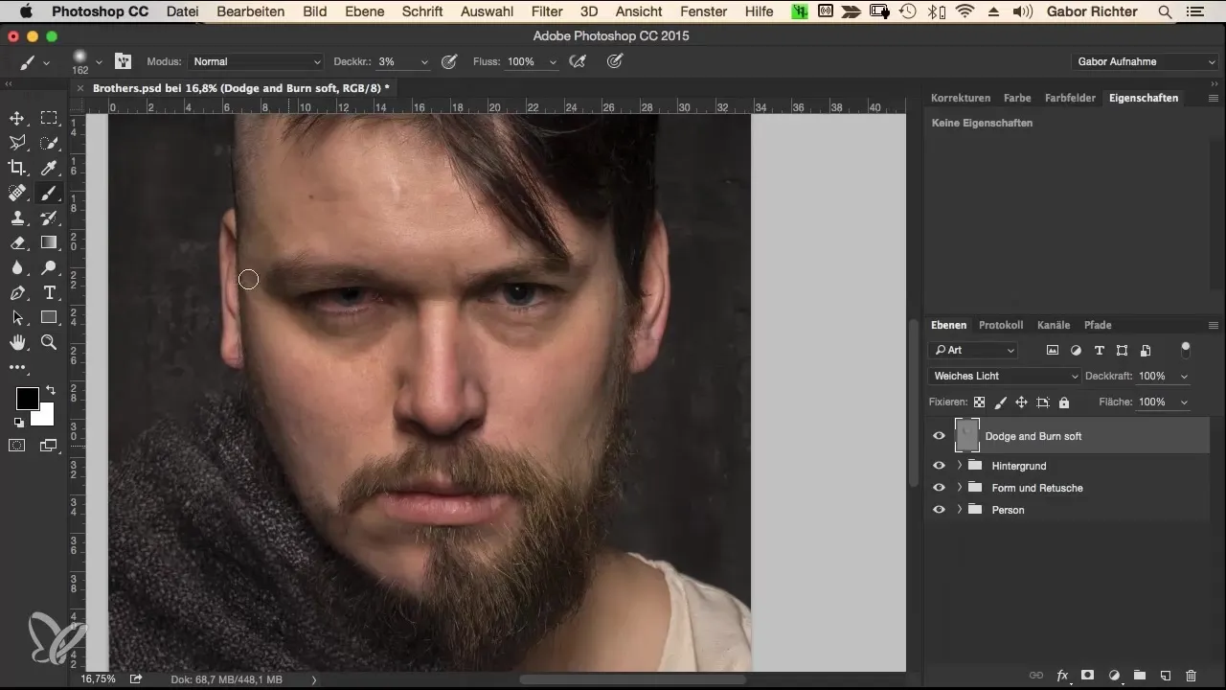
Task: Select the History Brush tool
Action: [49, 218]
